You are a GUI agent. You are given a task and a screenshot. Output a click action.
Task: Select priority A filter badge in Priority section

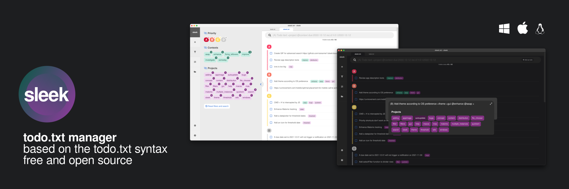(x=206, y=40)
